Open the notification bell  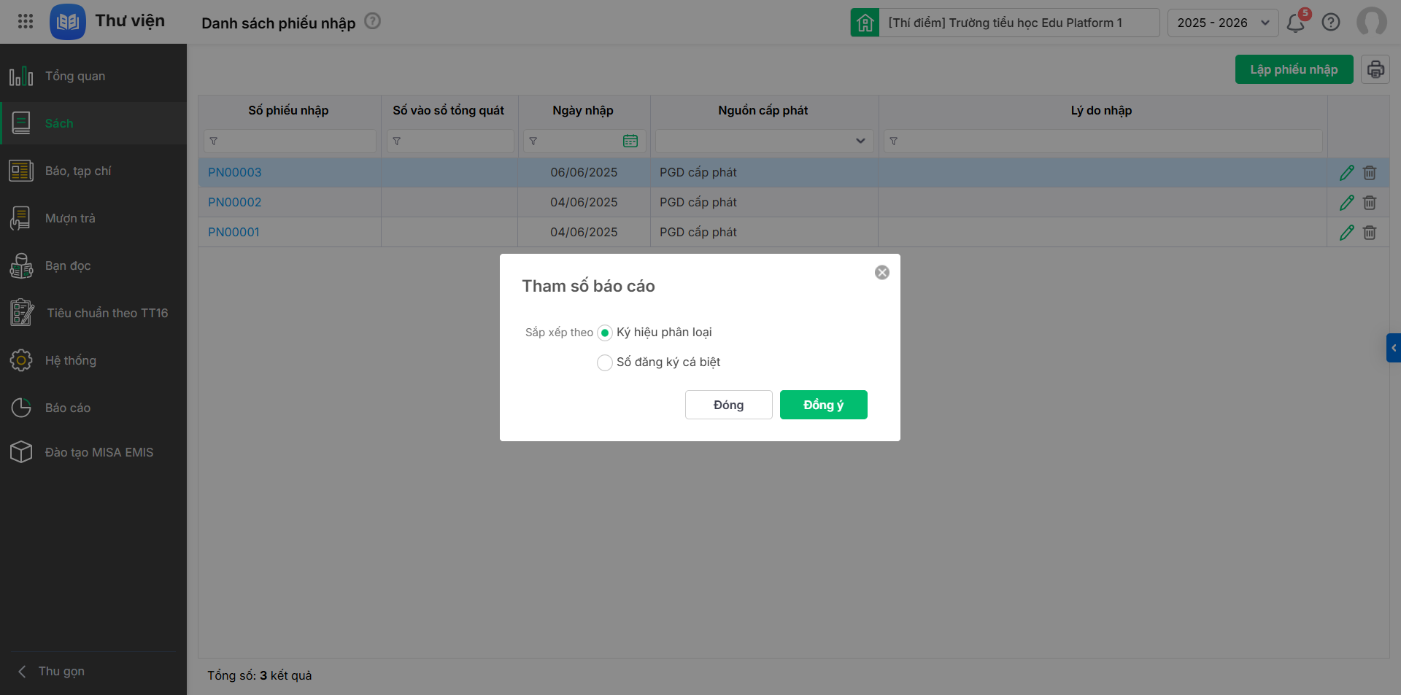(x=1296, y=23)
